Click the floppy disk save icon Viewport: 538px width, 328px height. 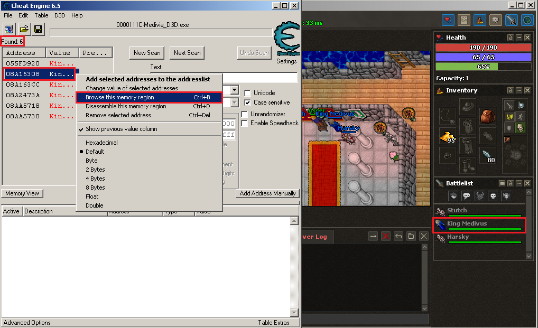pyautogui.click(x=38, y=29)
